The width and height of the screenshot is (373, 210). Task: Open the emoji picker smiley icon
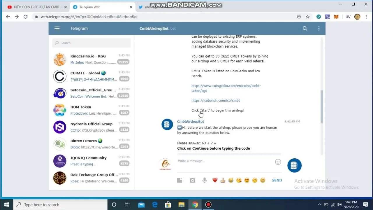pyautogui.click(x=278, y=162)
